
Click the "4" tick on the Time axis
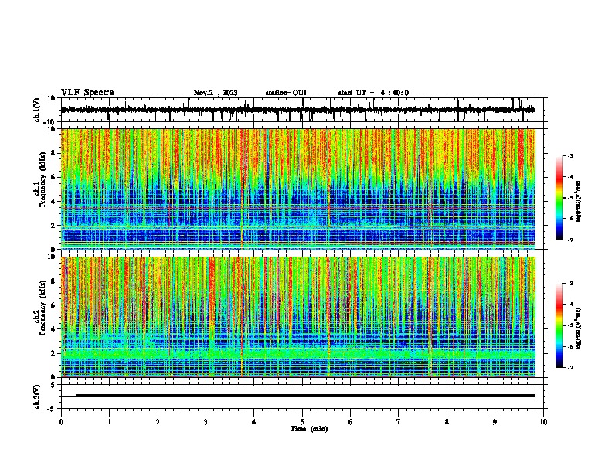tap(254, 422)
